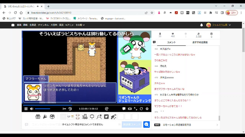The image size is (245, 137).
Task: Go to 静画 in the top nav
Action: [x=25, y=25]
